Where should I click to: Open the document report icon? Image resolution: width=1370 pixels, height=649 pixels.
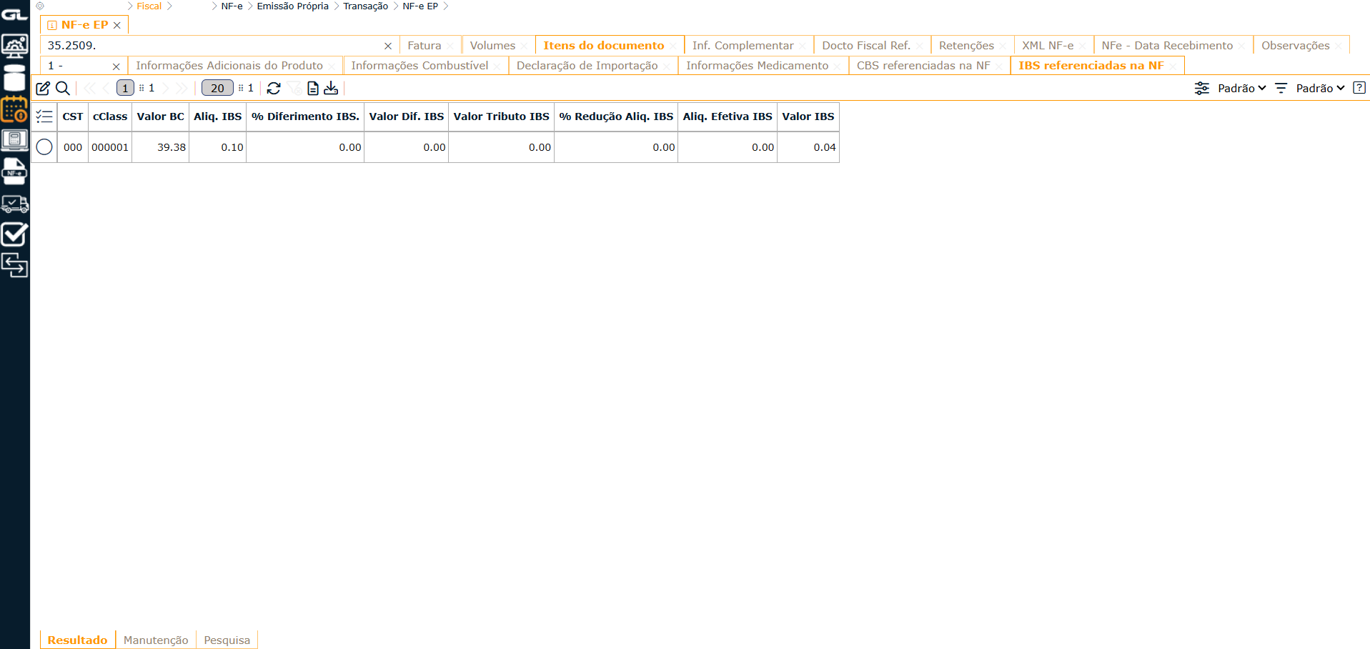click(x=312, y=88)
